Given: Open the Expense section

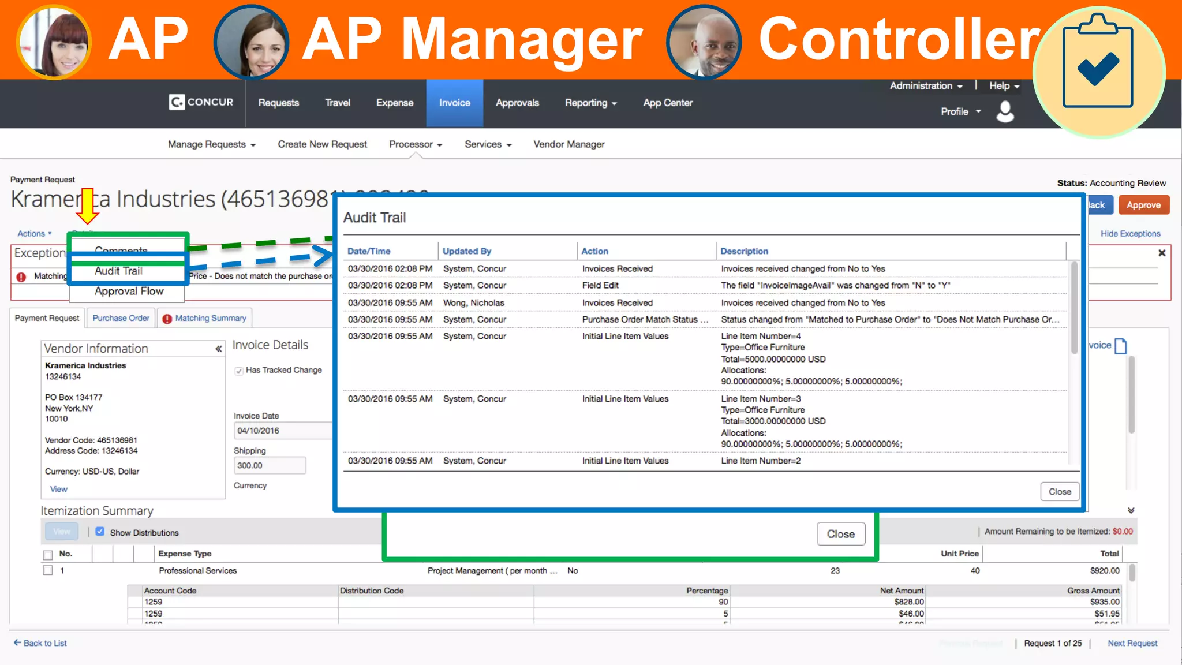Looking at the screenshot, I should (395, 103).
